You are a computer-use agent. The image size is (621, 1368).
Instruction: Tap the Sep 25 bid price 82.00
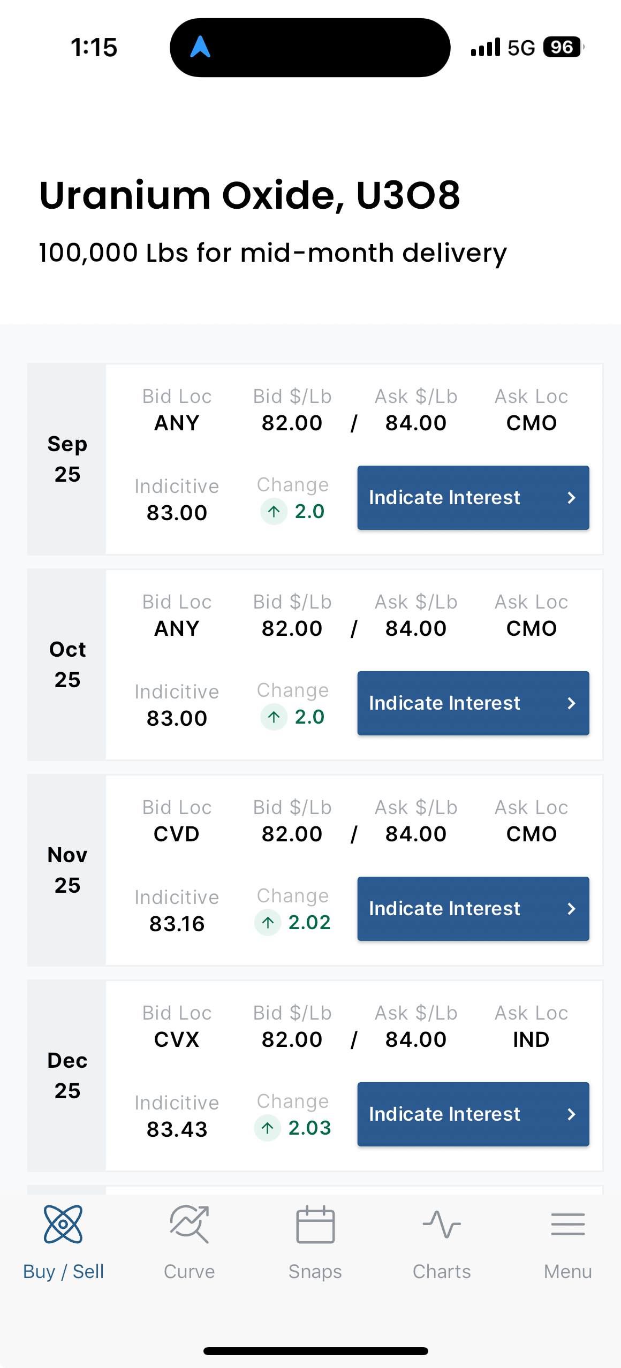[x=292, y=423]
